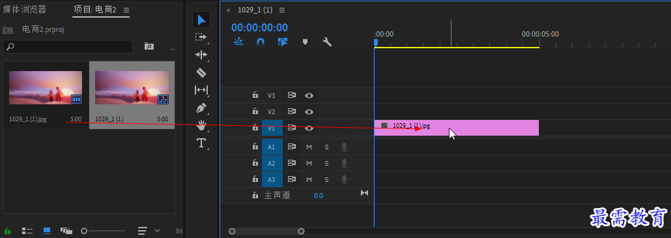671x238 pixels.
Task: Toggle lock on track V2
Action: point(255,112)
